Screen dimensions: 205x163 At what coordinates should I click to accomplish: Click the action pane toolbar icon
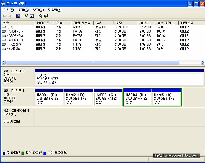pos(32,16)
